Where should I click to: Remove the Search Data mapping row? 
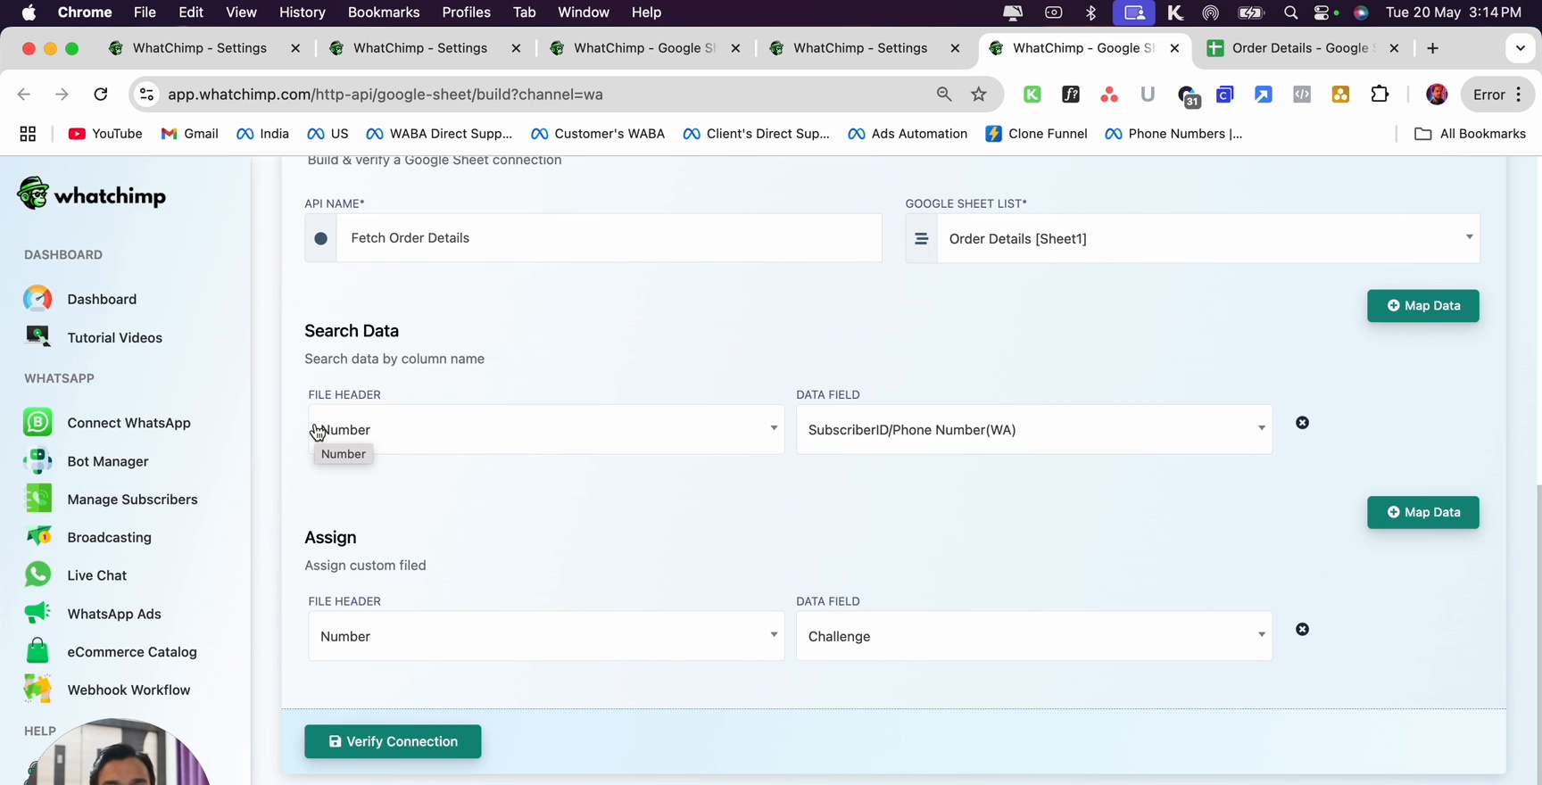(1303, 423)
